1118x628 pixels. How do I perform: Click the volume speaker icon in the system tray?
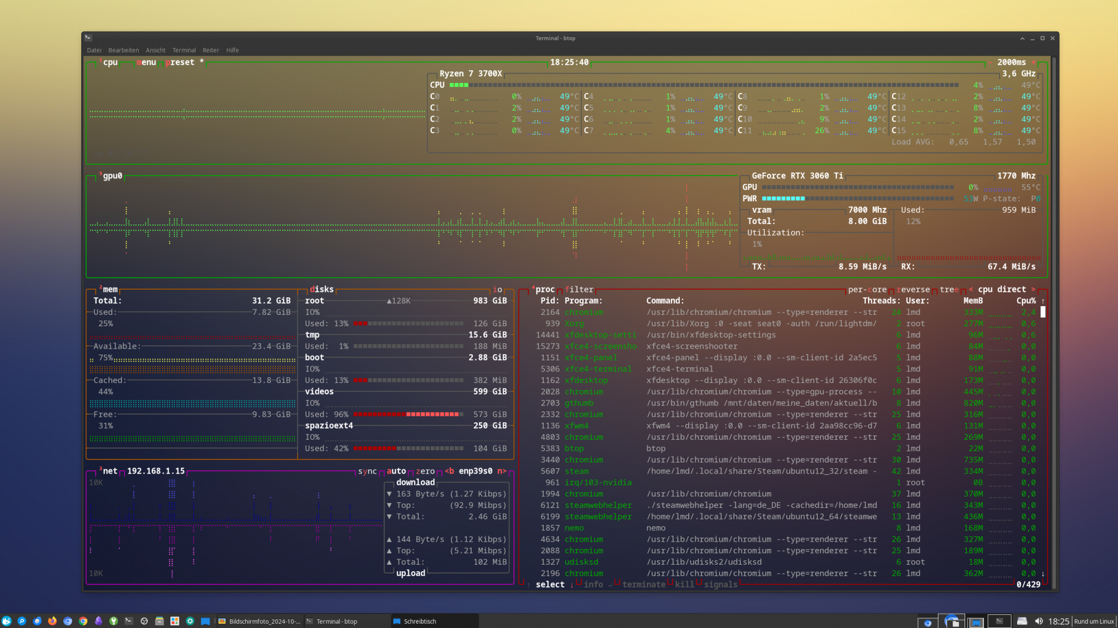[x=1039, y=621]
